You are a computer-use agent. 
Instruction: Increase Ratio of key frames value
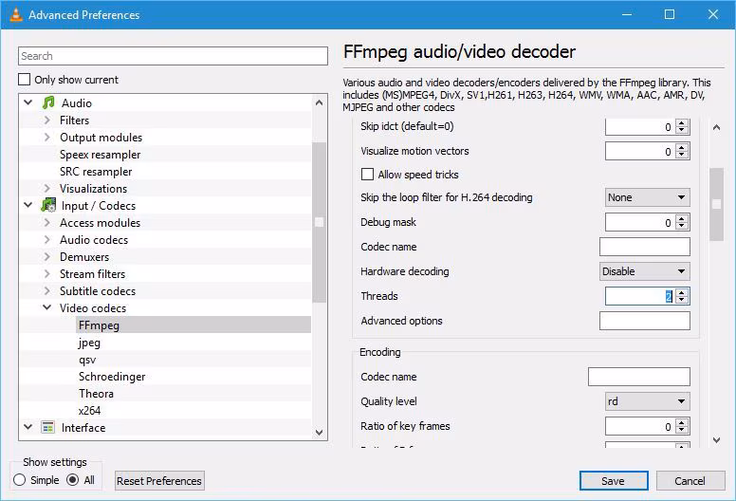pos(682,422)
